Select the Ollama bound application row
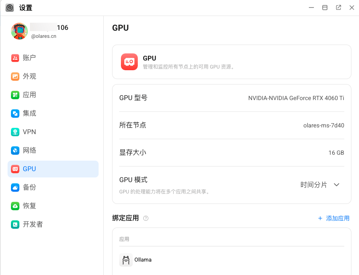The image size is (359, 275). click(x=143, y=260)
